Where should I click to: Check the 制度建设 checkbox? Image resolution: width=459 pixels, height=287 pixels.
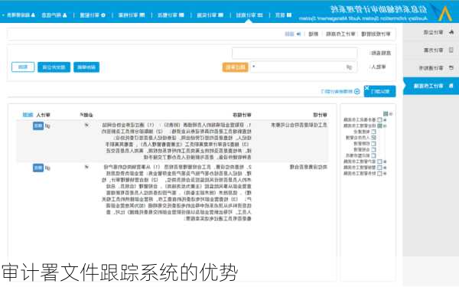373,132
